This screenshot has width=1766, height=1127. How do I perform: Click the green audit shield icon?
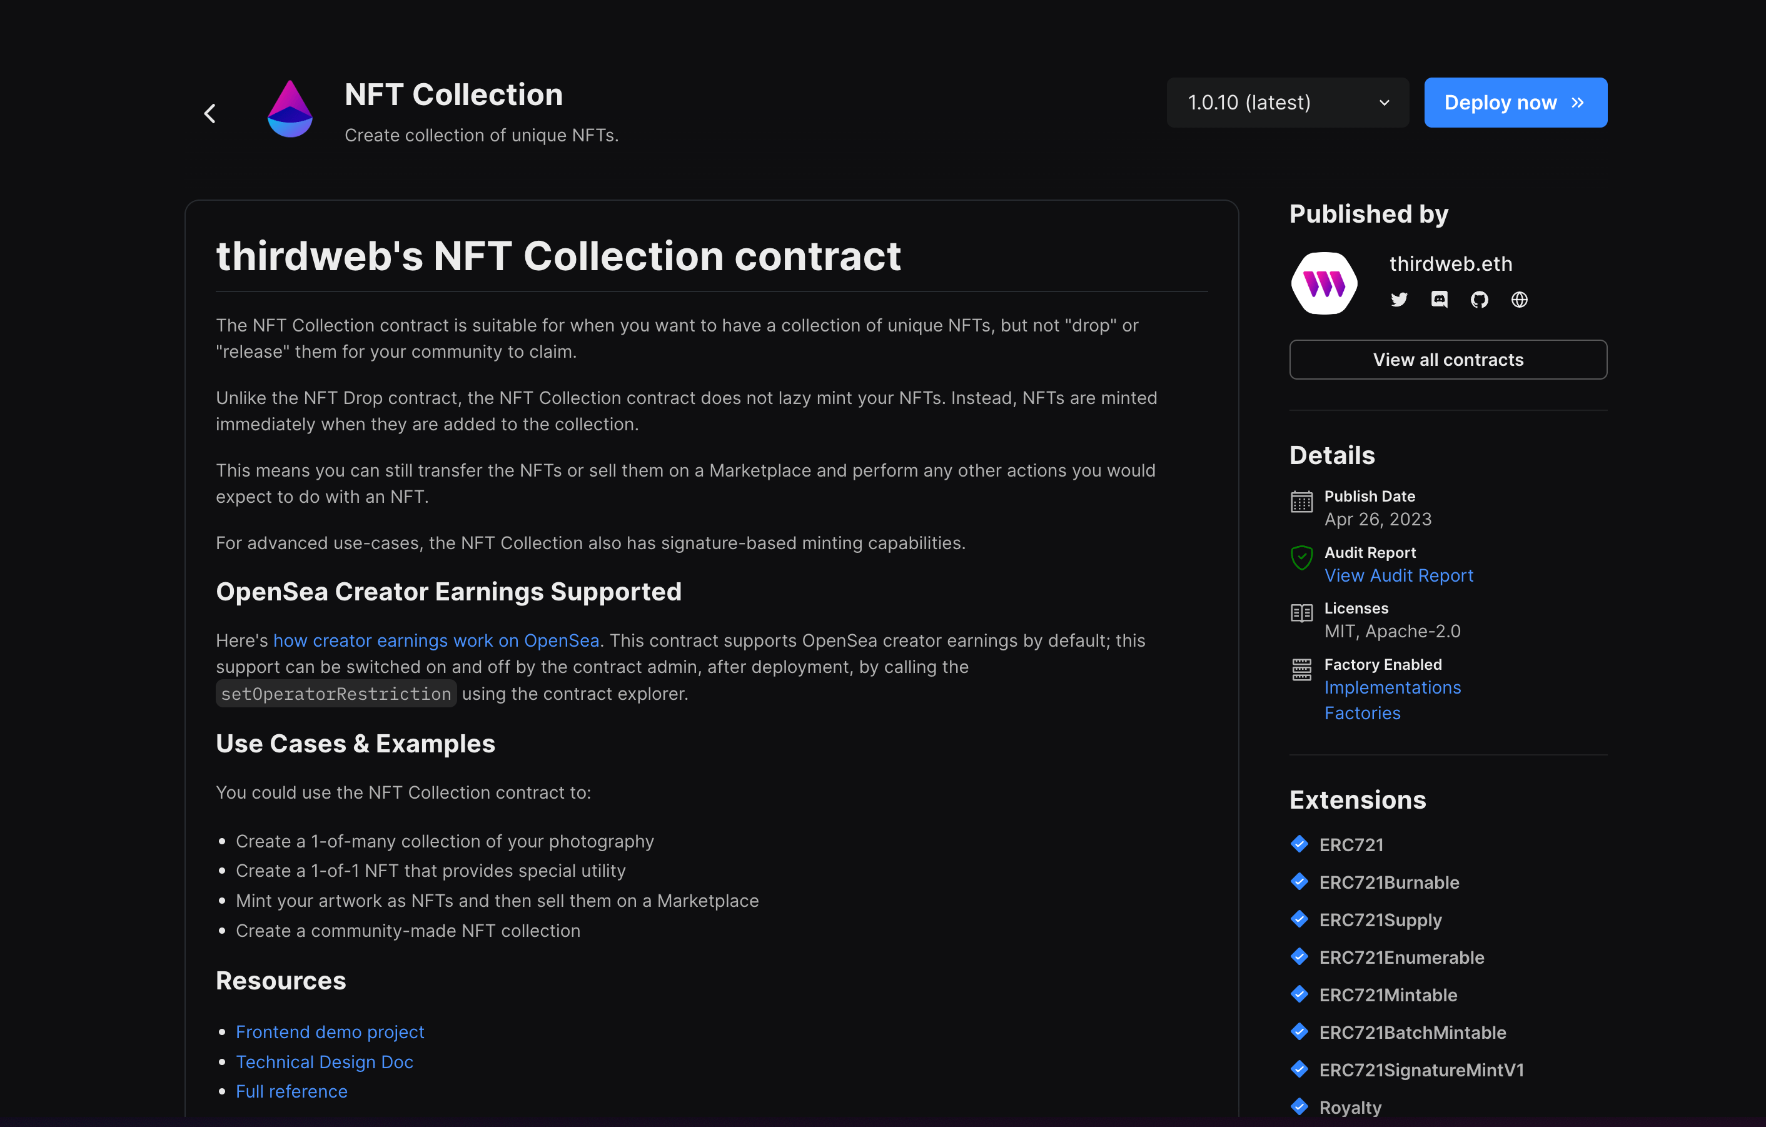(1302, 558)
